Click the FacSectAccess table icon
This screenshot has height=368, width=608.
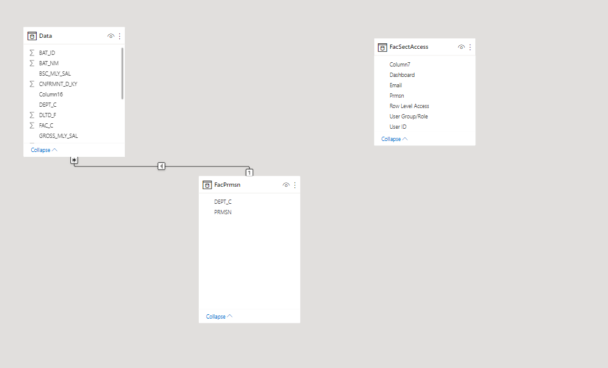[382, 47]
